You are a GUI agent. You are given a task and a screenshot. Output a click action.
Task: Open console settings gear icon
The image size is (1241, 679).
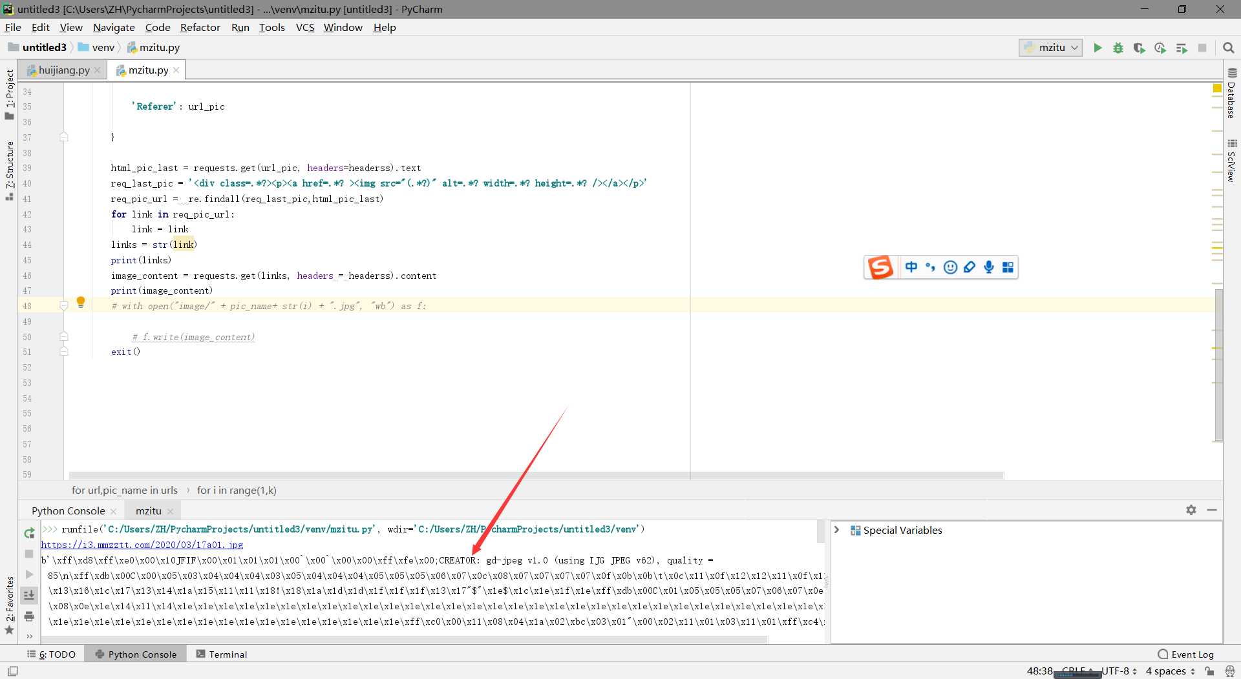pyautogui.click(x=1191, y=510)
